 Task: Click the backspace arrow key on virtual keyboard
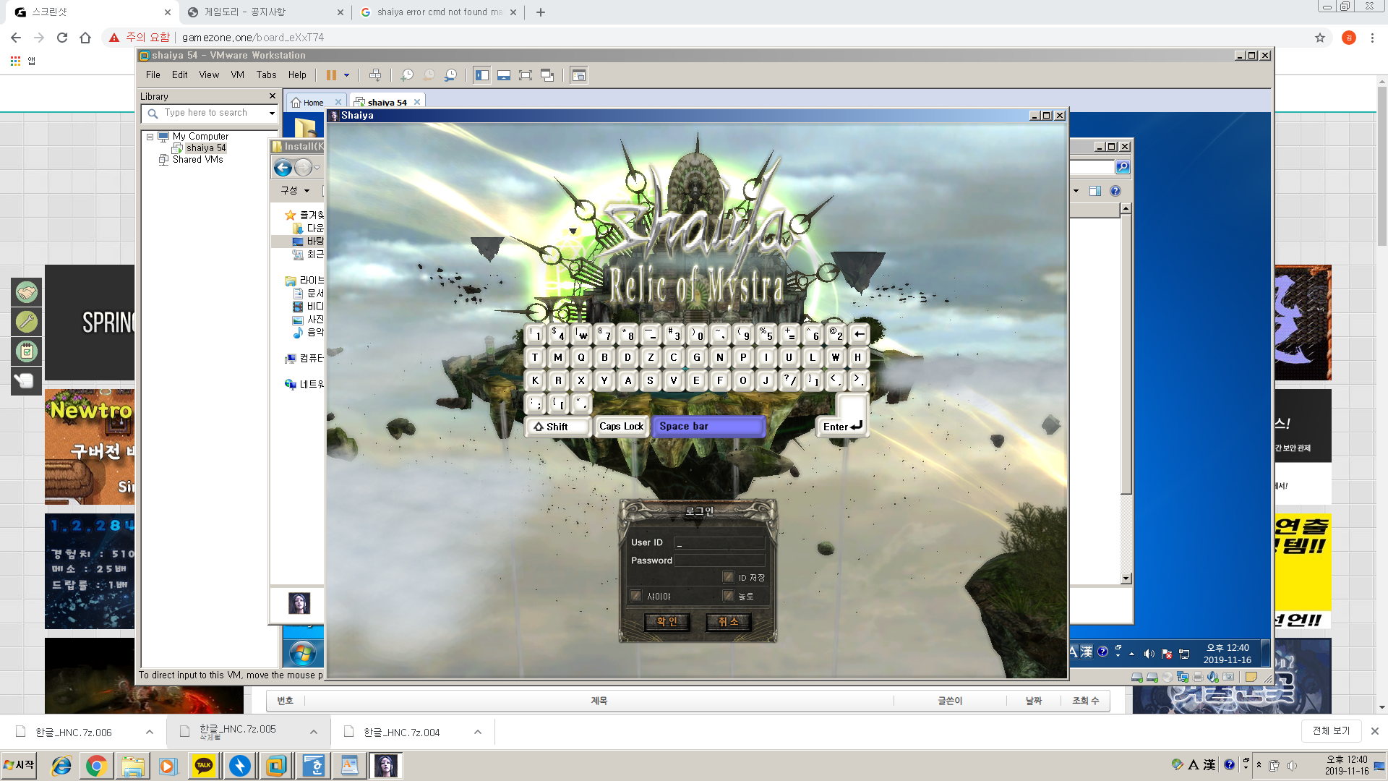point(859,334)
